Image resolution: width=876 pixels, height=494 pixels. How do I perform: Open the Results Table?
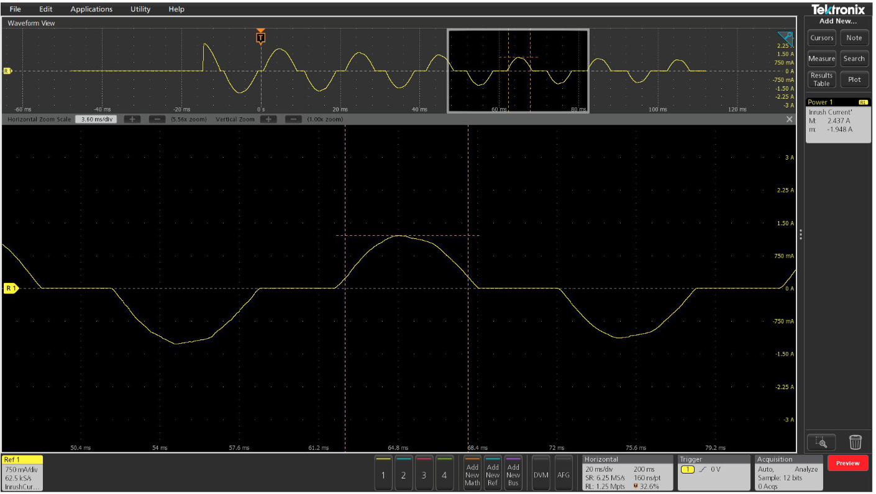tap(821, 79)
